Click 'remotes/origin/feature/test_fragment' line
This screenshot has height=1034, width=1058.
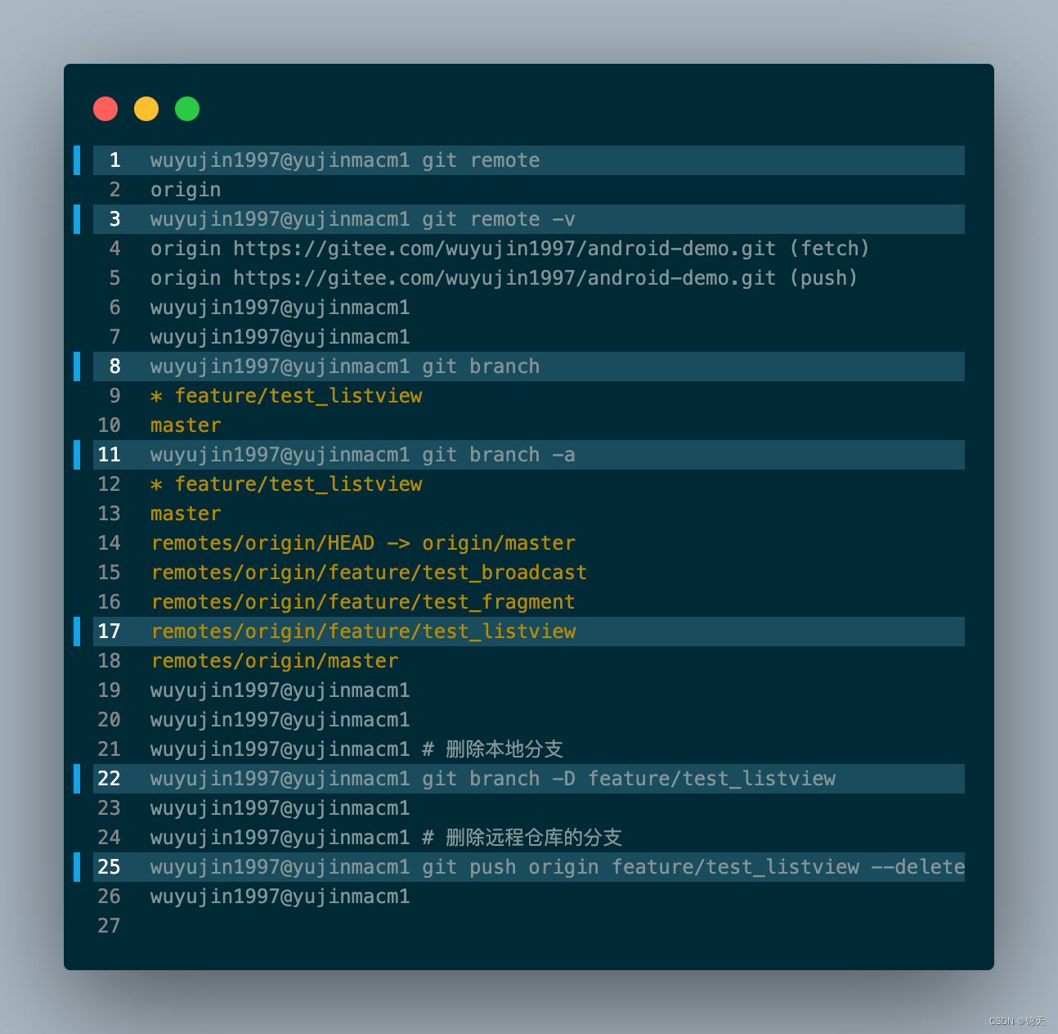(363, 602)
